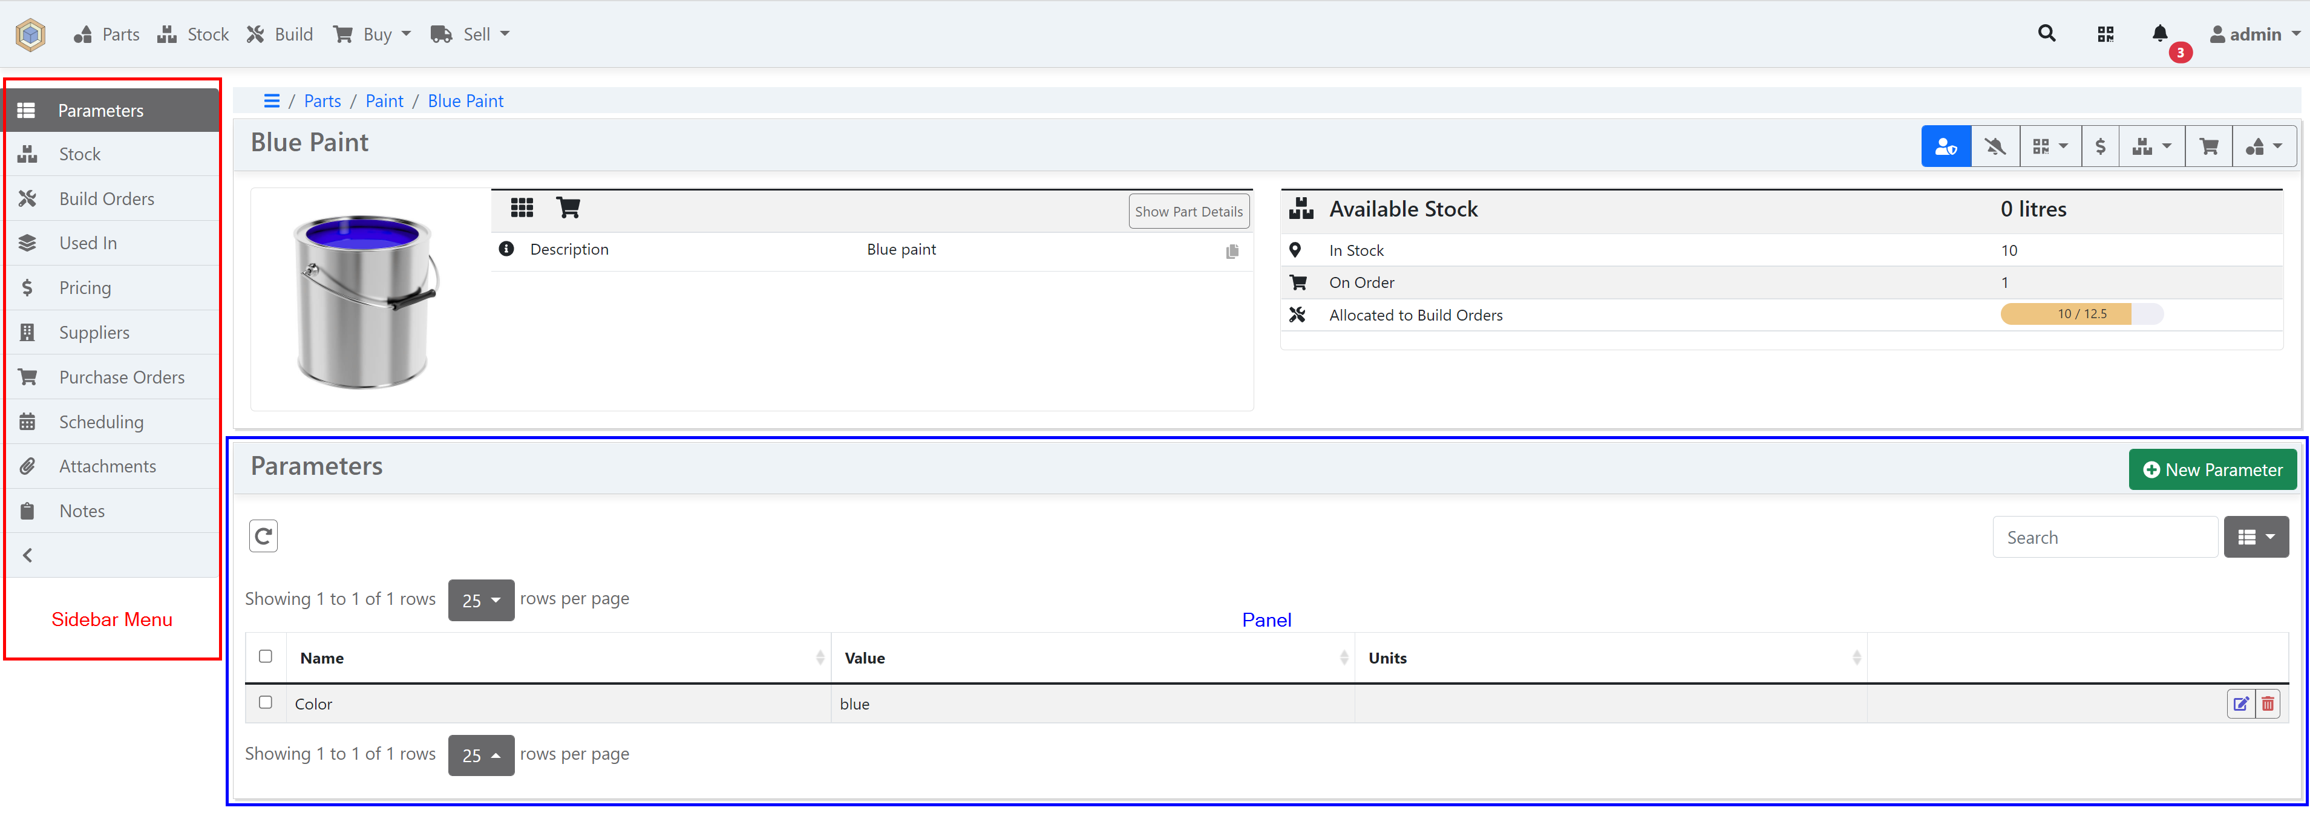Delete the Color parameter row

[2268, 704]
